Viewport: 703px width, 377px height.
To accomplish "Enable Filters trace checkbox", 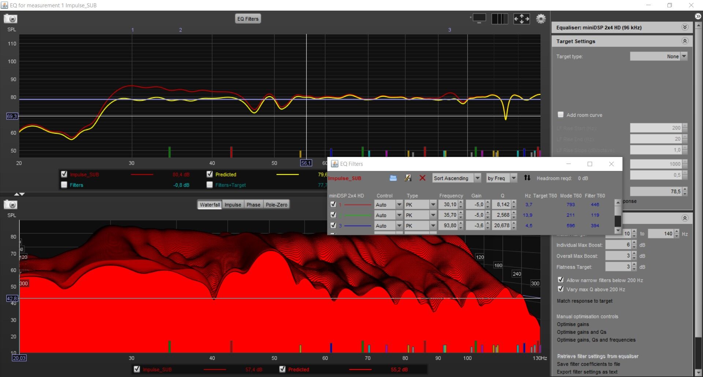I will click(64, 185).
